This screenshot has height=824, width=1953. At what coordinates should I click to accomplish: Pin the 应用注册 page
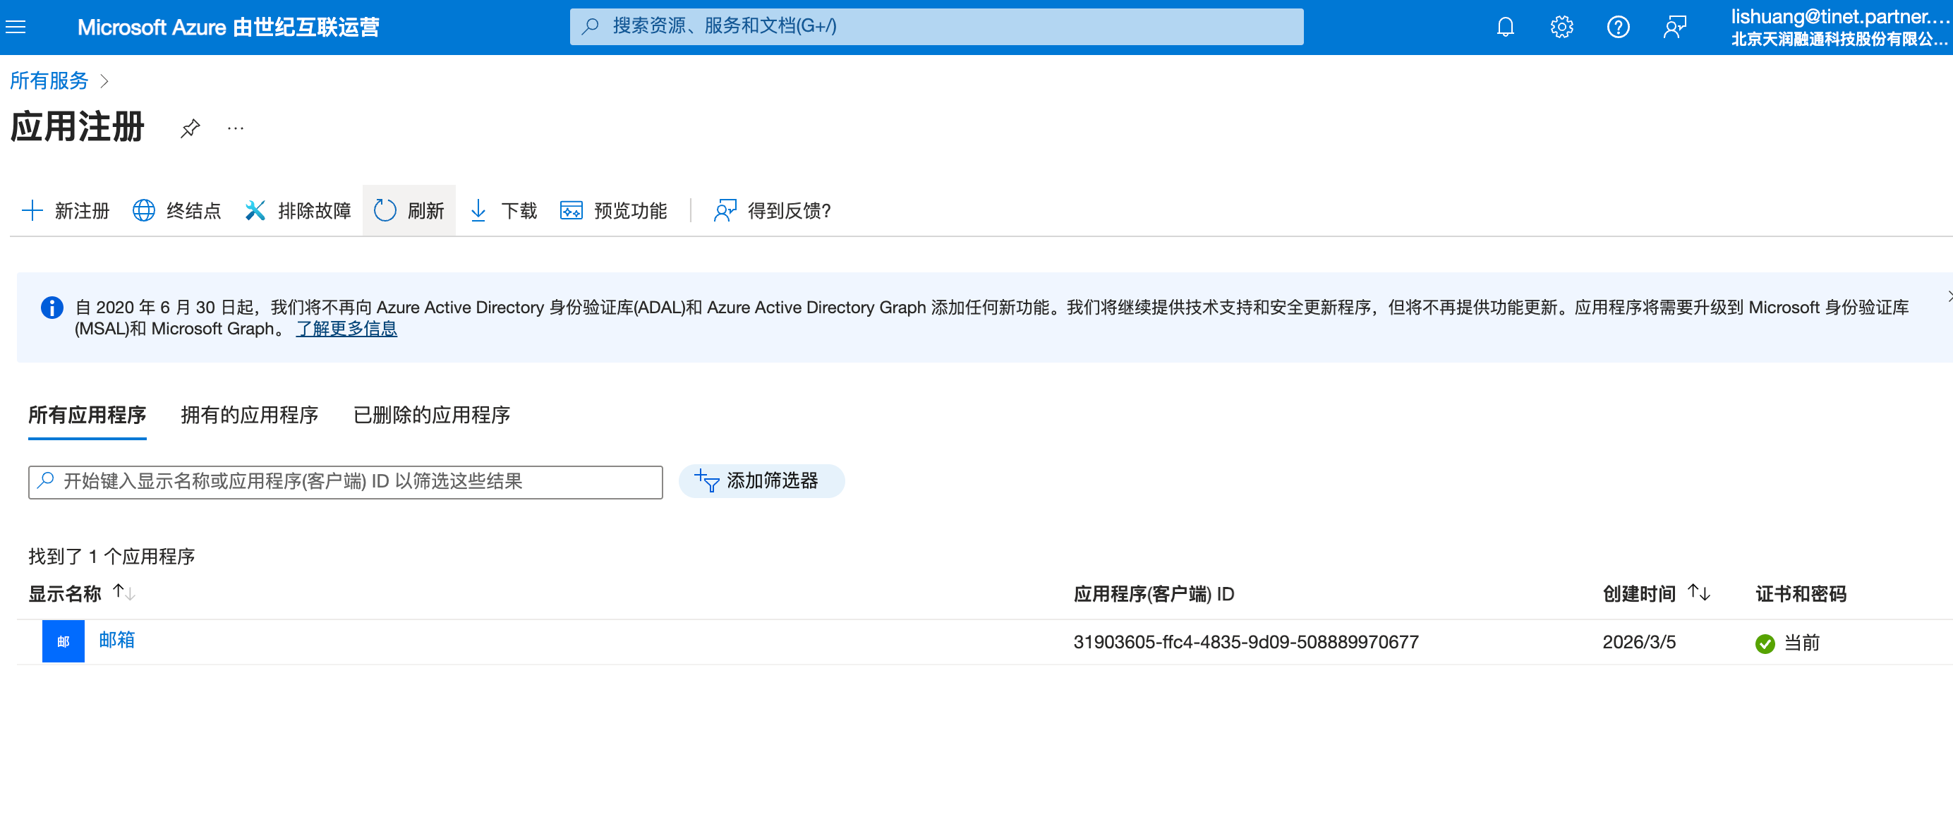191,128
